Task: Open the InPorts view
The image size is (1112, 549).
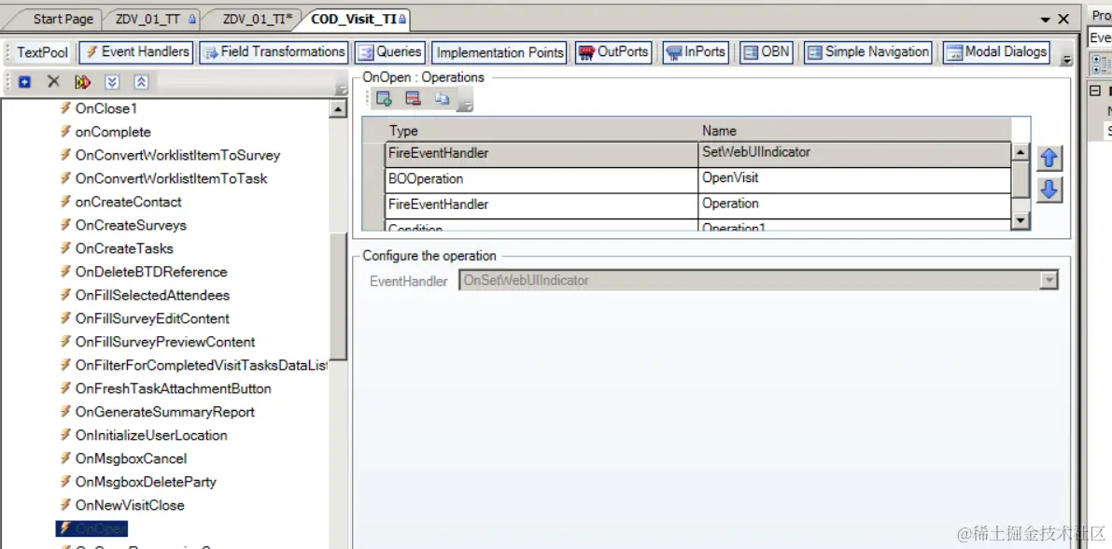Action: point(696,51)
